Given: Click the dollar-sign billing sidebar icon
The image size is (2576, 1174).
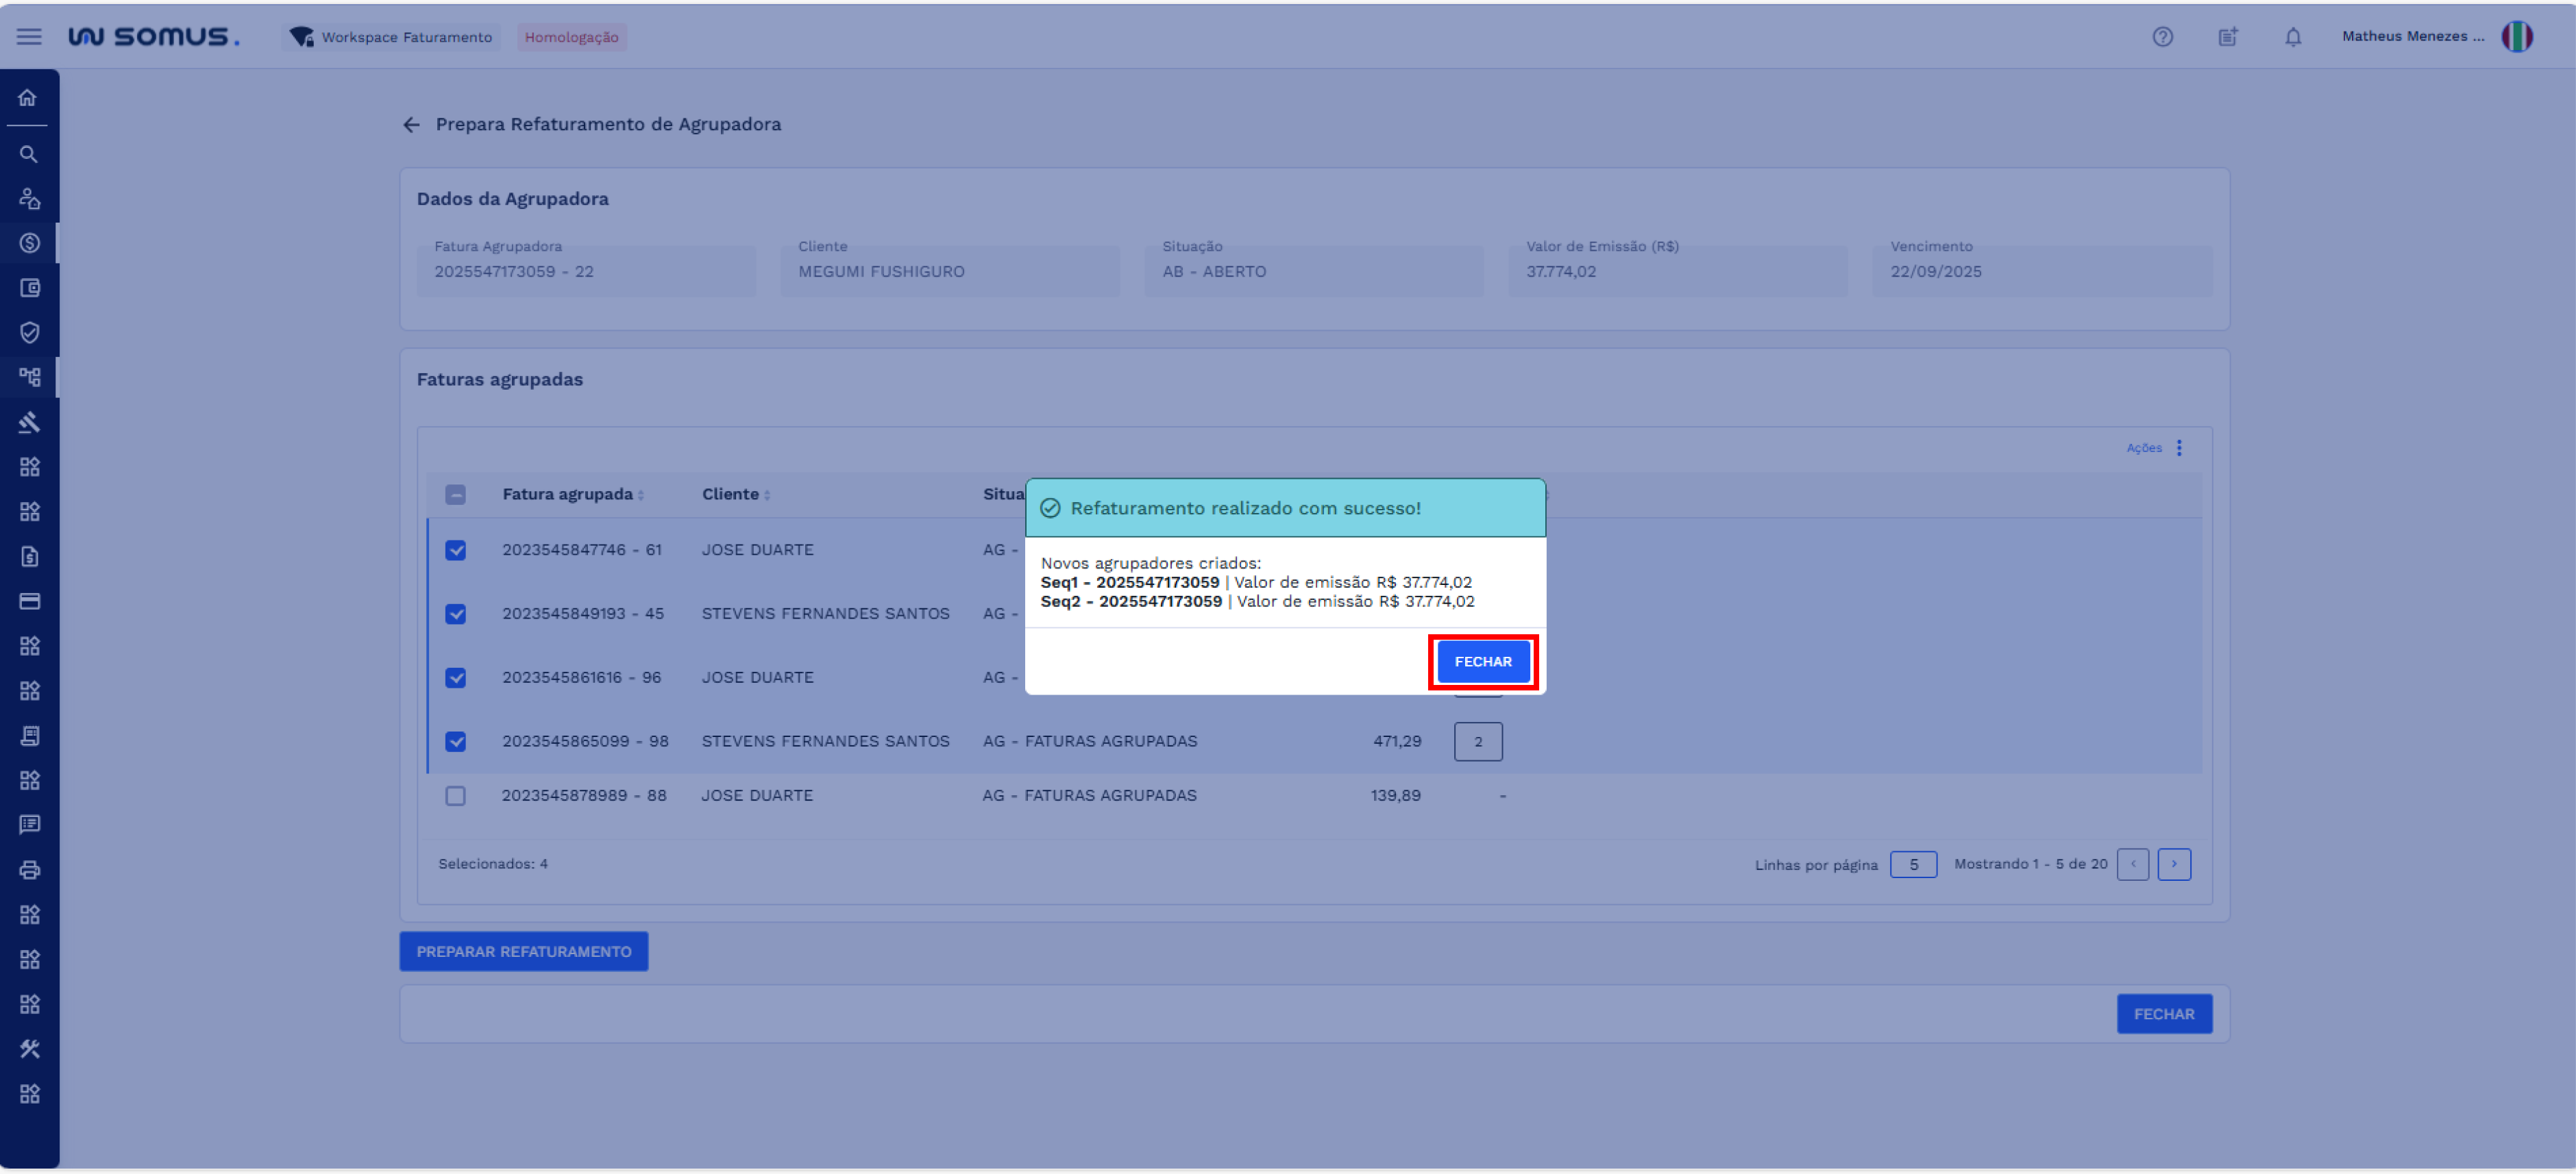Looking at the screenshot, I should click(29, 244).
